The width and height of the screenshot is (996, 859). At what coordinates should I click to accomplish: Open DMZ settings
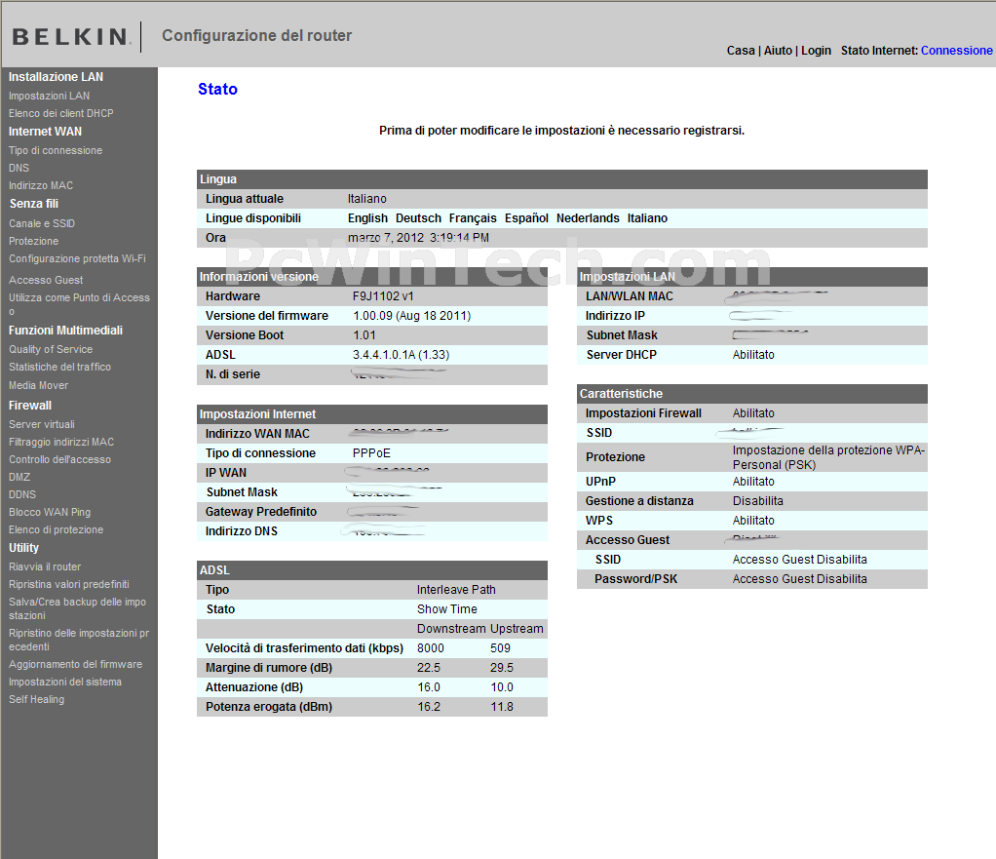coord(19,477)
